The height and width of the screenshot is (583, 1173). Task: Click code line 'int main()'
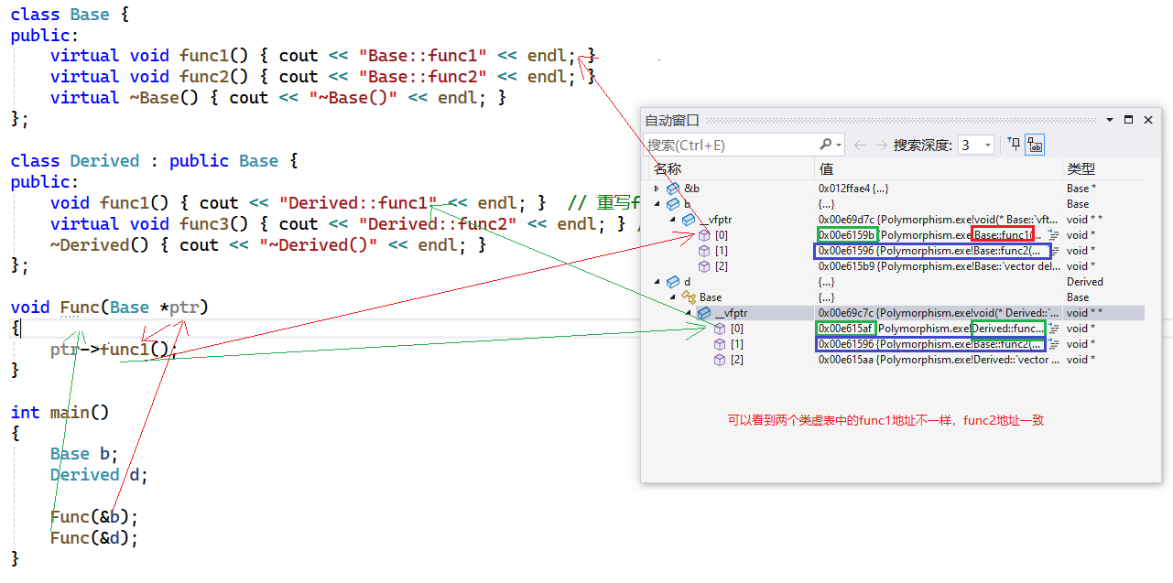click(60, 412)
